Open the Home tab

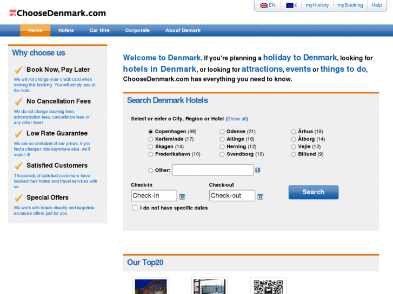tap(35, 31)
